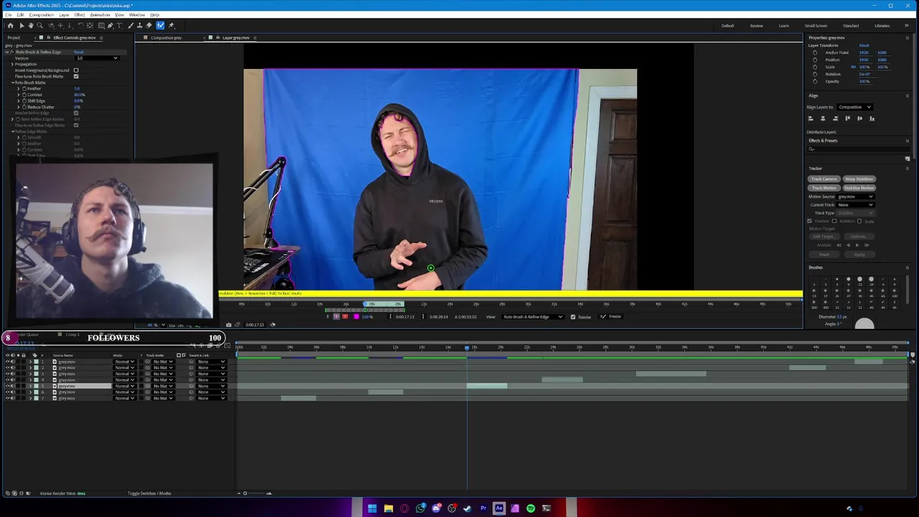
Task: Click the Track Motion button
Action: 824,188
